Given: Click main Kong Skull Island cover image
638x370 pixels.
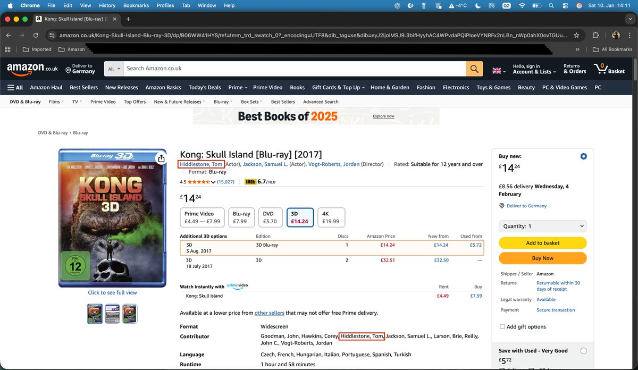Looking at the screenshot, I should (112, 218).
